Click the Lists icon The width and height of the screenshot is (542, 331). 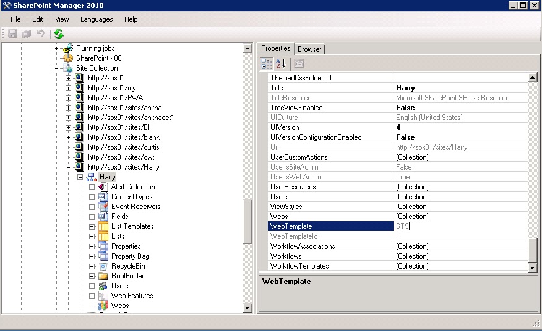pos(103,236)
